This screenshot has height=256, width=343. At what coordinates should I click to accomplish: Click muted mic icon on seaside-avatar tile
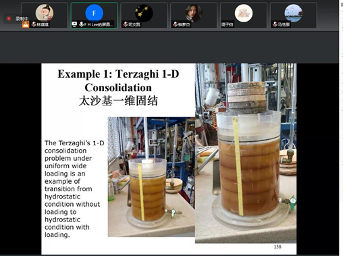pyautogui.click(x=275, y=24)
